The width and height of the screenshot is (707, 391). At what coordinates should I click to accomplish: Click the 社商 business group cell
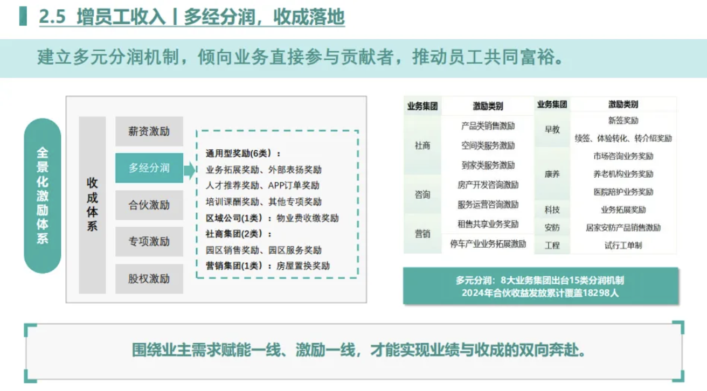[422, 145]
